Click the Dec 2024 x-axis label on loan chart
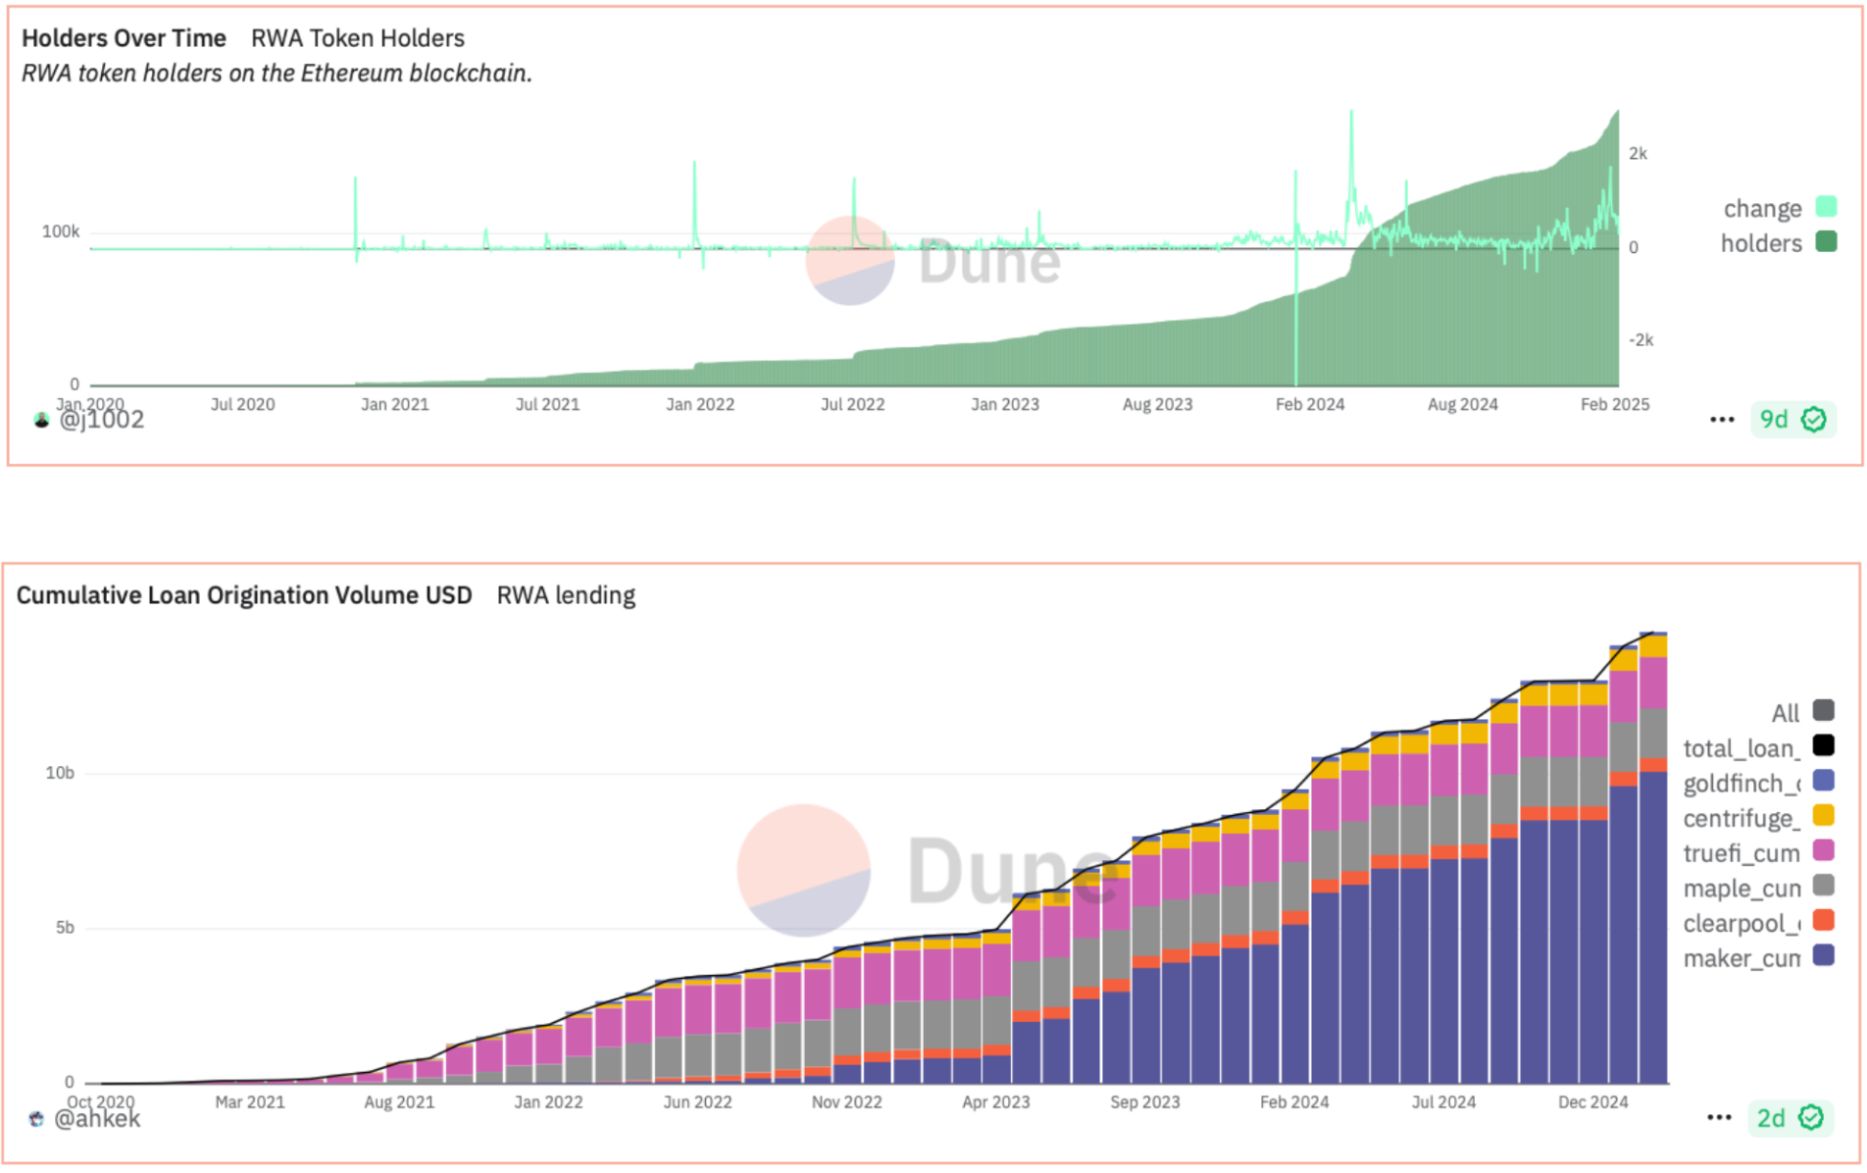Screen dimensions: 1867x1173 point(1592,1102)
